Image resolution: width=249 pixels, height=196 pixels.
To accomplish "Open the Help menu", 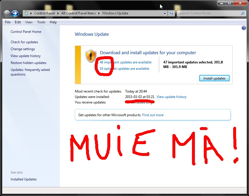I will click(x=53, y=22).
